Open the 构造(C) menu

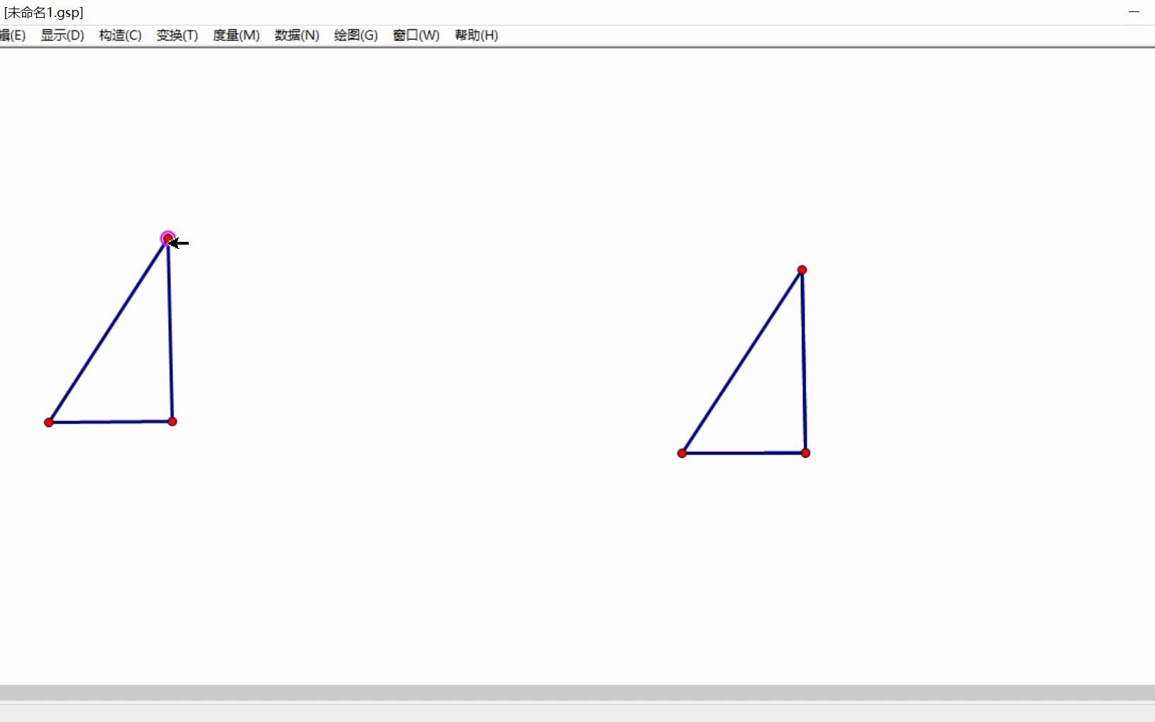(119, 35)
